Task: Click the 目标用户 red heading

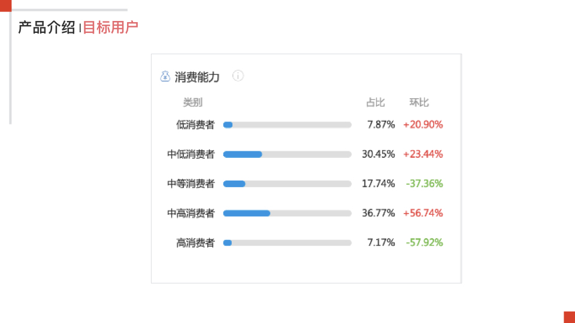Action: point(110,28)
